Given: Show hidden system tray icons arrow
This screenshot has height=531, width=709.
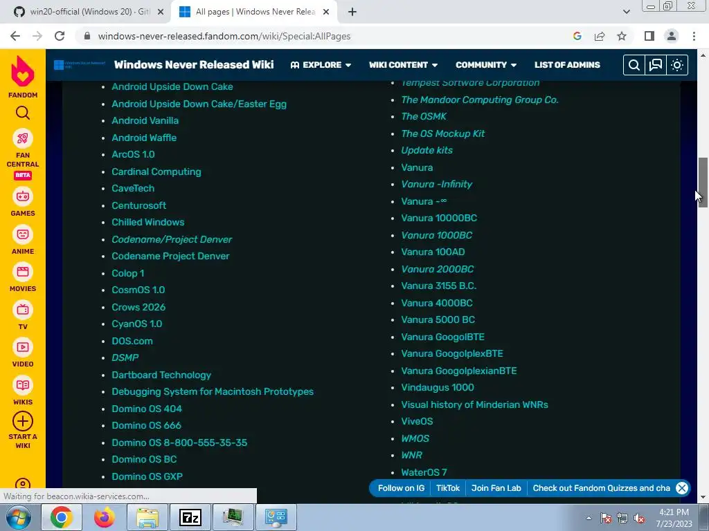Looking at the screenshot, I should [589, 518].
